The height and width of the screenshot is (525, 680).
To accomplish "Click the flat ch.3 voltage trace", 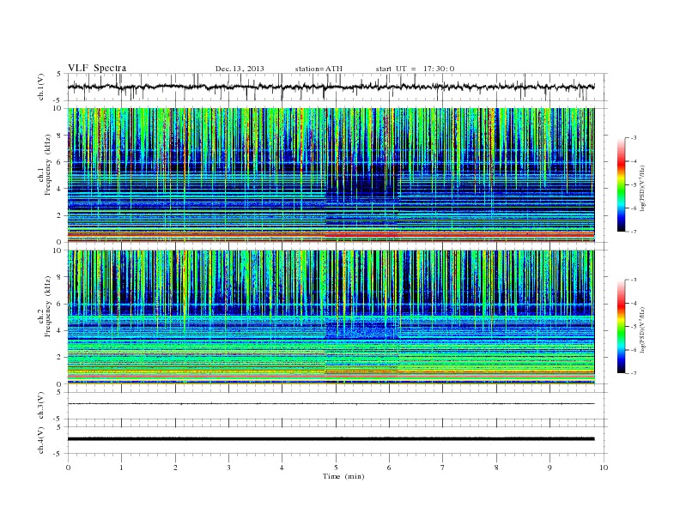I will [x=331, y=404].
